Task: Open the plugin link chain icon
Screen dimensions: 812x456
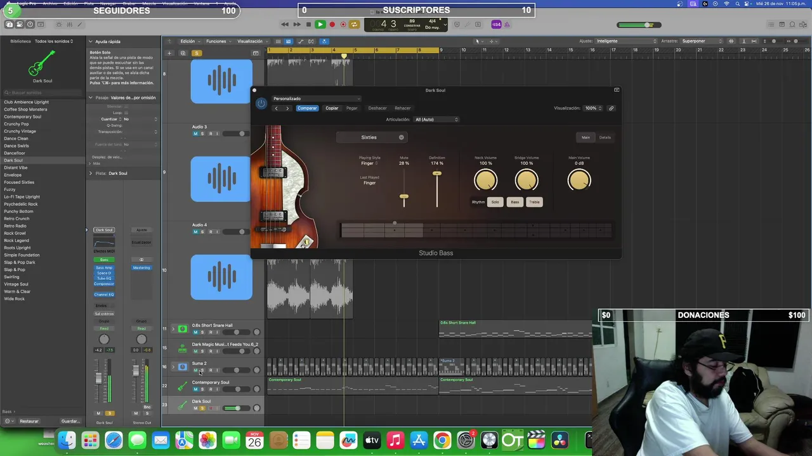Action: [611, 108]
